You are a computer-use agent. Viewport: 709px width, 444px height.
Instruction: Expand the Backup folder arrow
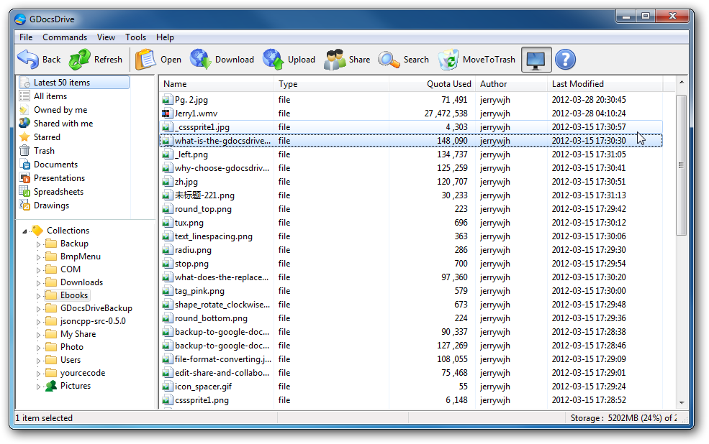pos(38,244)
